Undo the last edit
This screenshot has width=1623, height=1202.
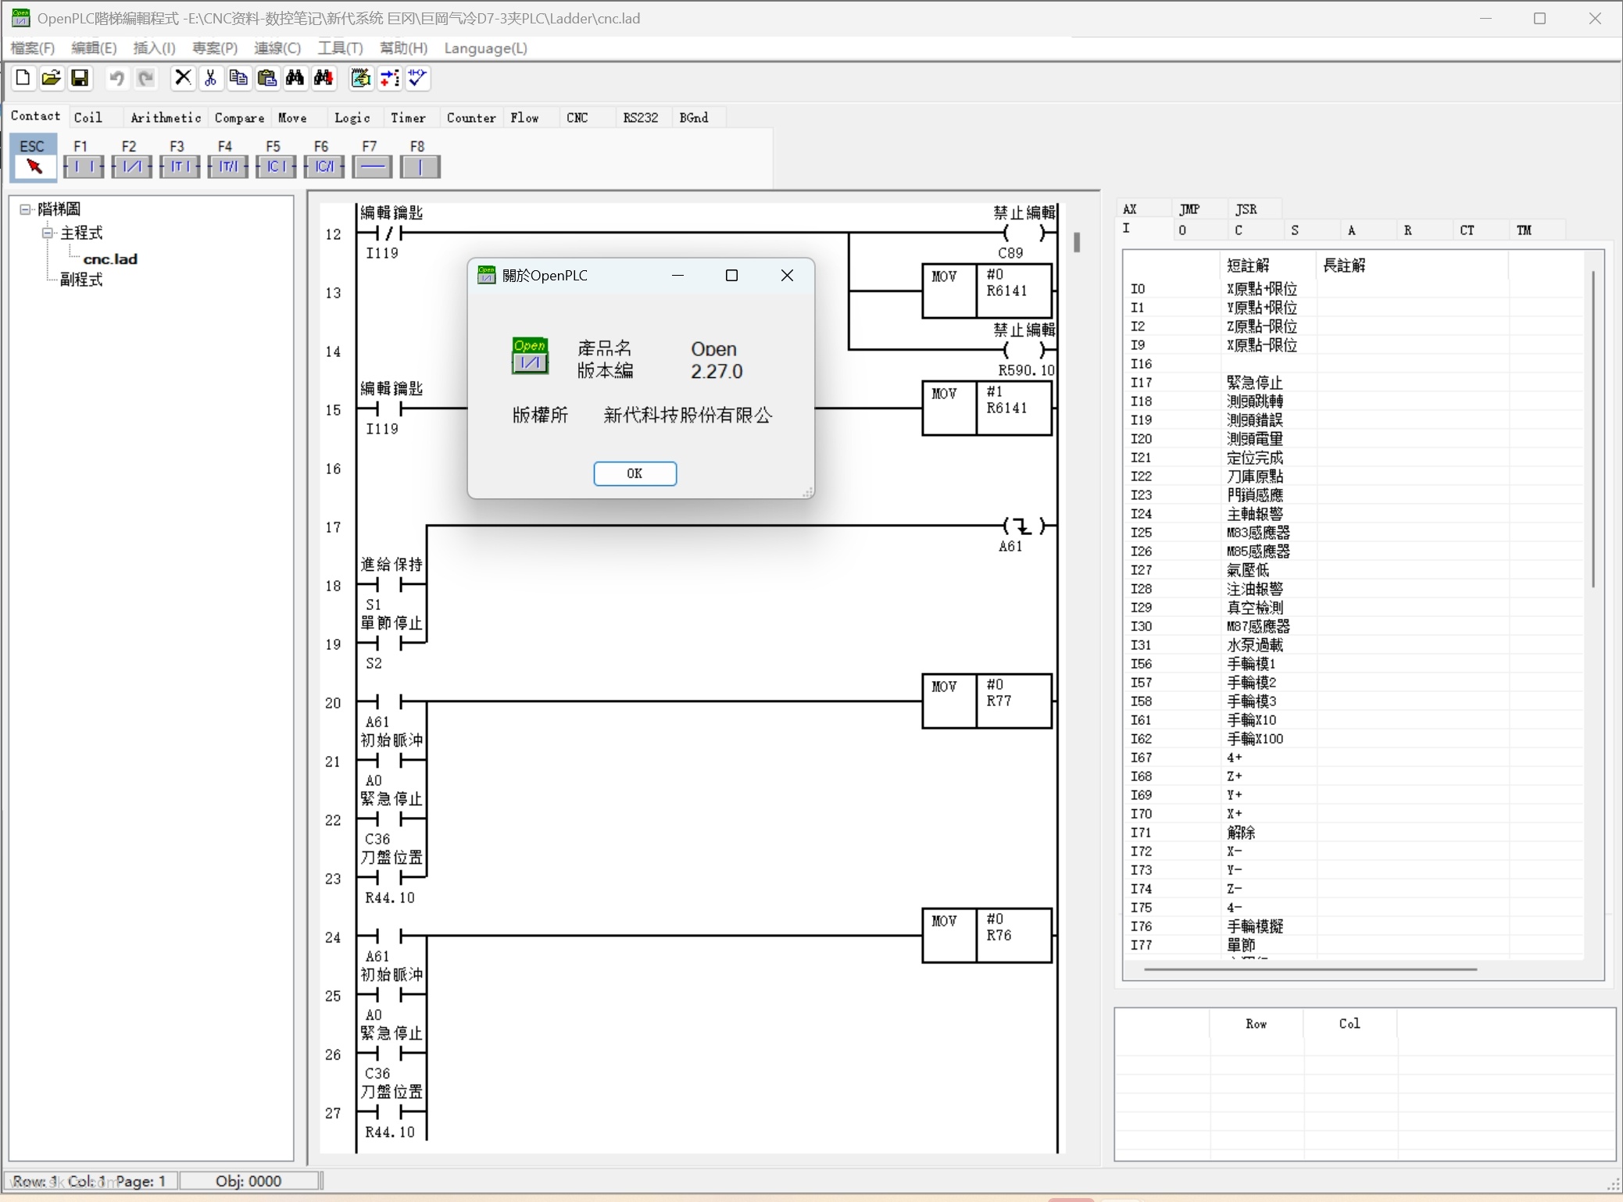pos(117,78)
